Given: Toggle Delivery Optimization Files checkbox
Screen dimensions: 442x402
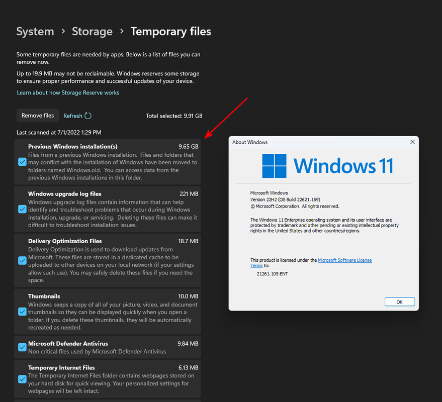Looking at the screenshot, I should [x=22, y=261].
